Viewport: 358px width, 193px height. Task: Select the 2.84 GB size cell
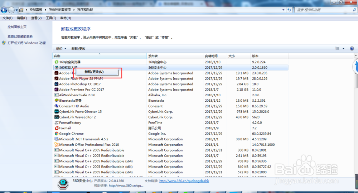point(242,84)
